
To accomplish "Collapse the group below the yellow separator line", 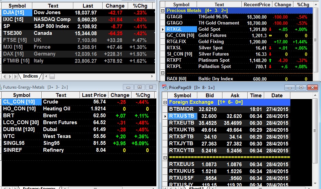I will [165, 158].
